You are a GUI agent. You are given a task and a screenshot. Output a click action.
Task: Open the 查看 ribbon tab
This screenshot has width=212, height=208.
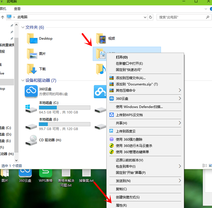(17, 9)
